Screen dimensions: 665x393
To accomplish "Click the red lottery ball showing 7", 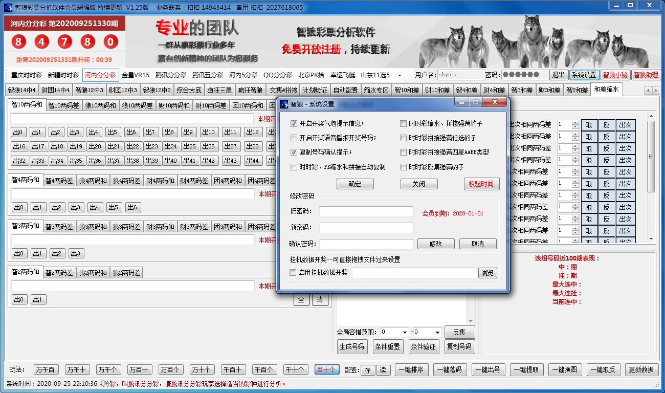I will [x=65, y=42].
